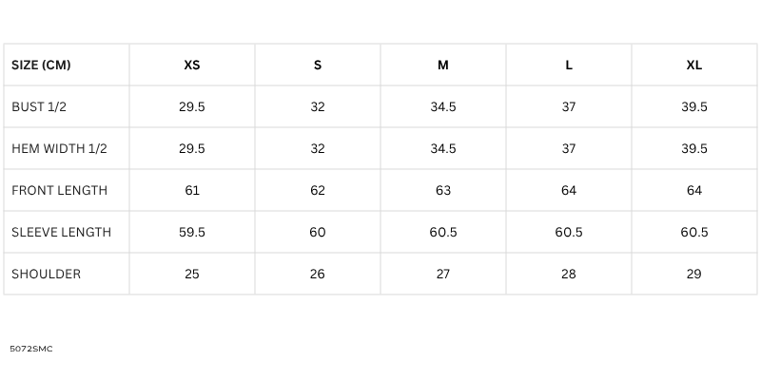Click the S size column header
This screenshot has width=761, height=380.
tap(318, 66)
